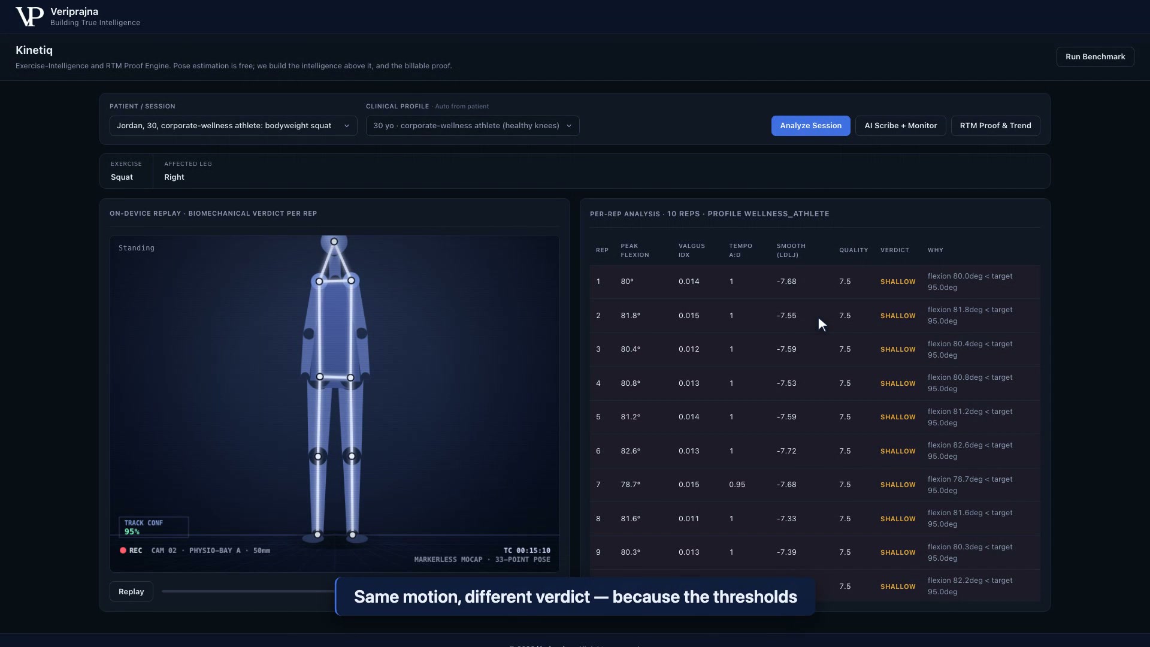
Task: Click the TRACK CONF 95% badge
Action: click(153, 527)
